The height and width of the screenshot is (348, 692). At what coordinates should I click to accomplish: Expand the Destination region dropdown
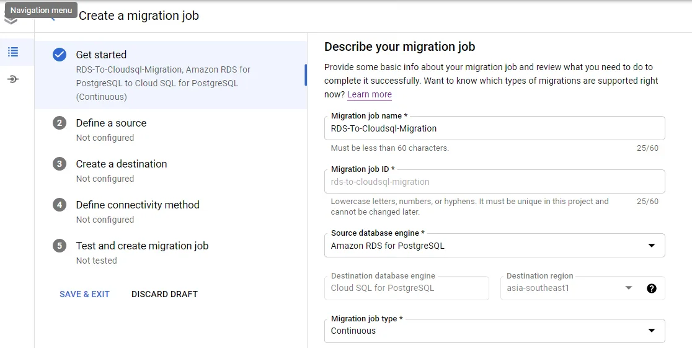pyautogui.click(x=628, y=288)
